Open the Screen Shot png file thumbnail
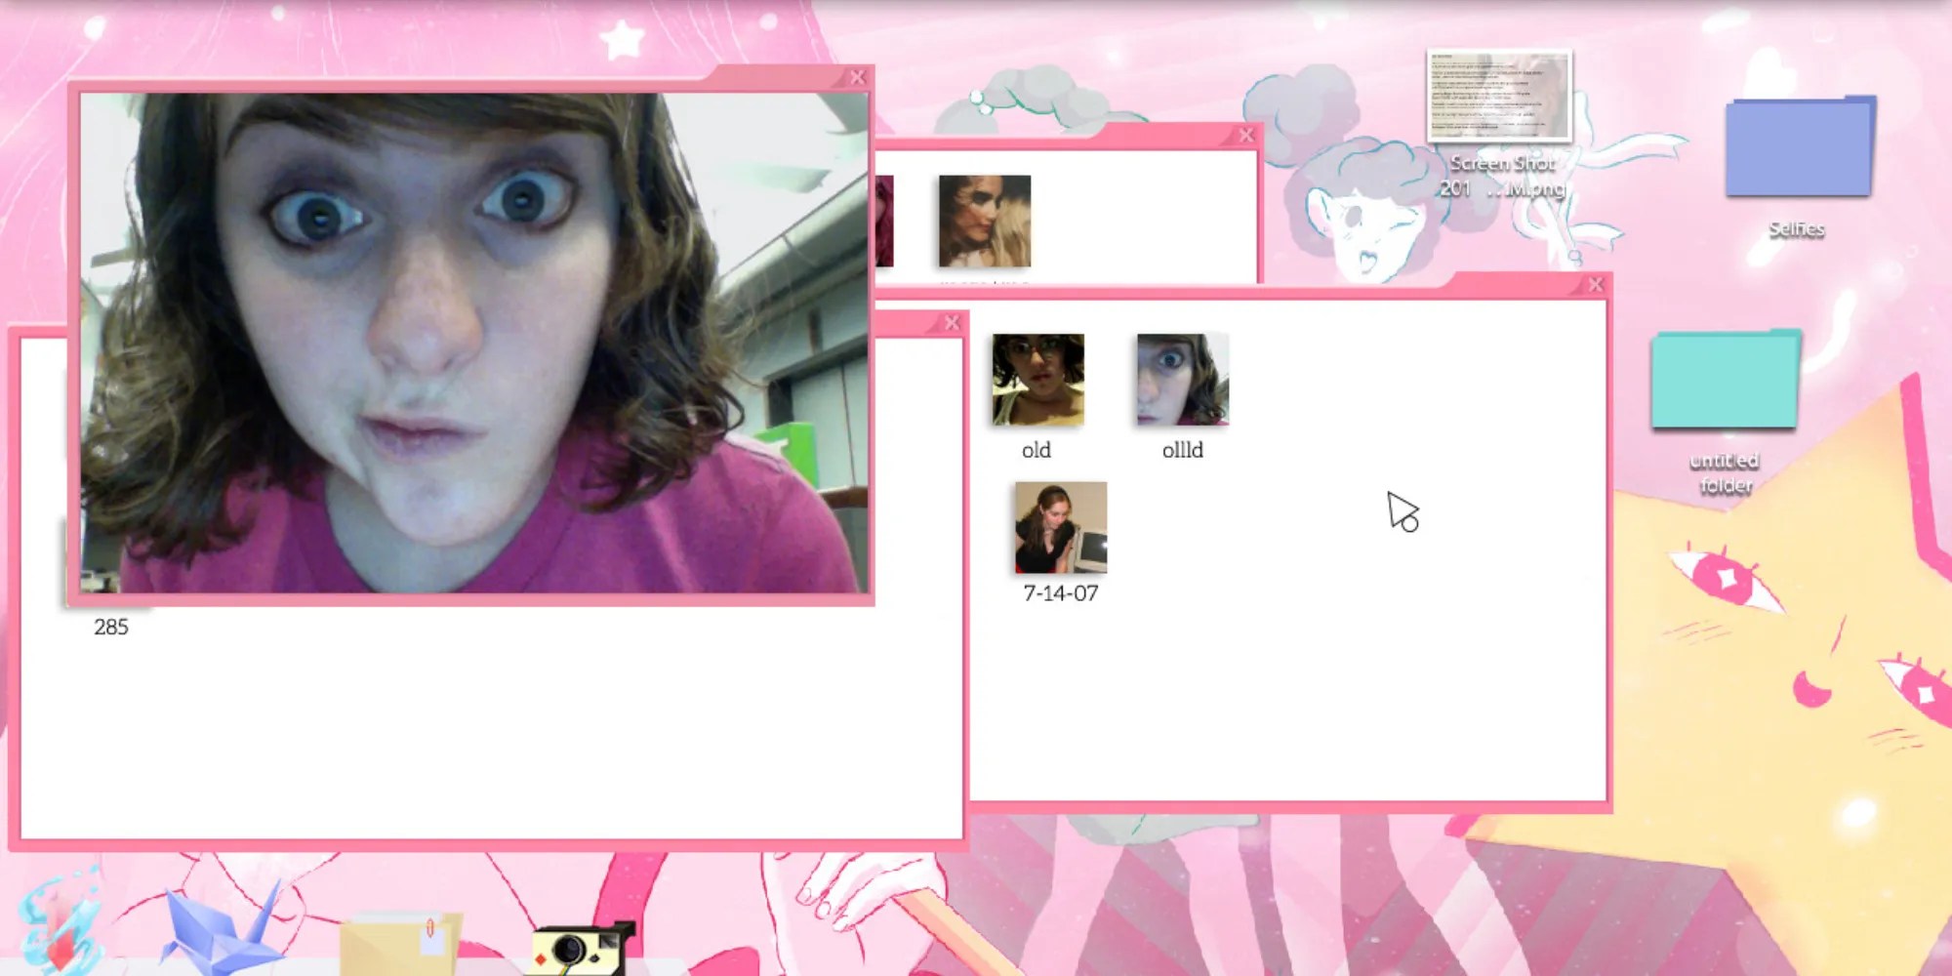The width and height of the screenshot is (1952, 976). 1499,96
